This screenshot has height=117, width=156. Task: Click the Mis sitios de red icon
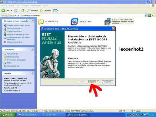click(x=5, y=66)
